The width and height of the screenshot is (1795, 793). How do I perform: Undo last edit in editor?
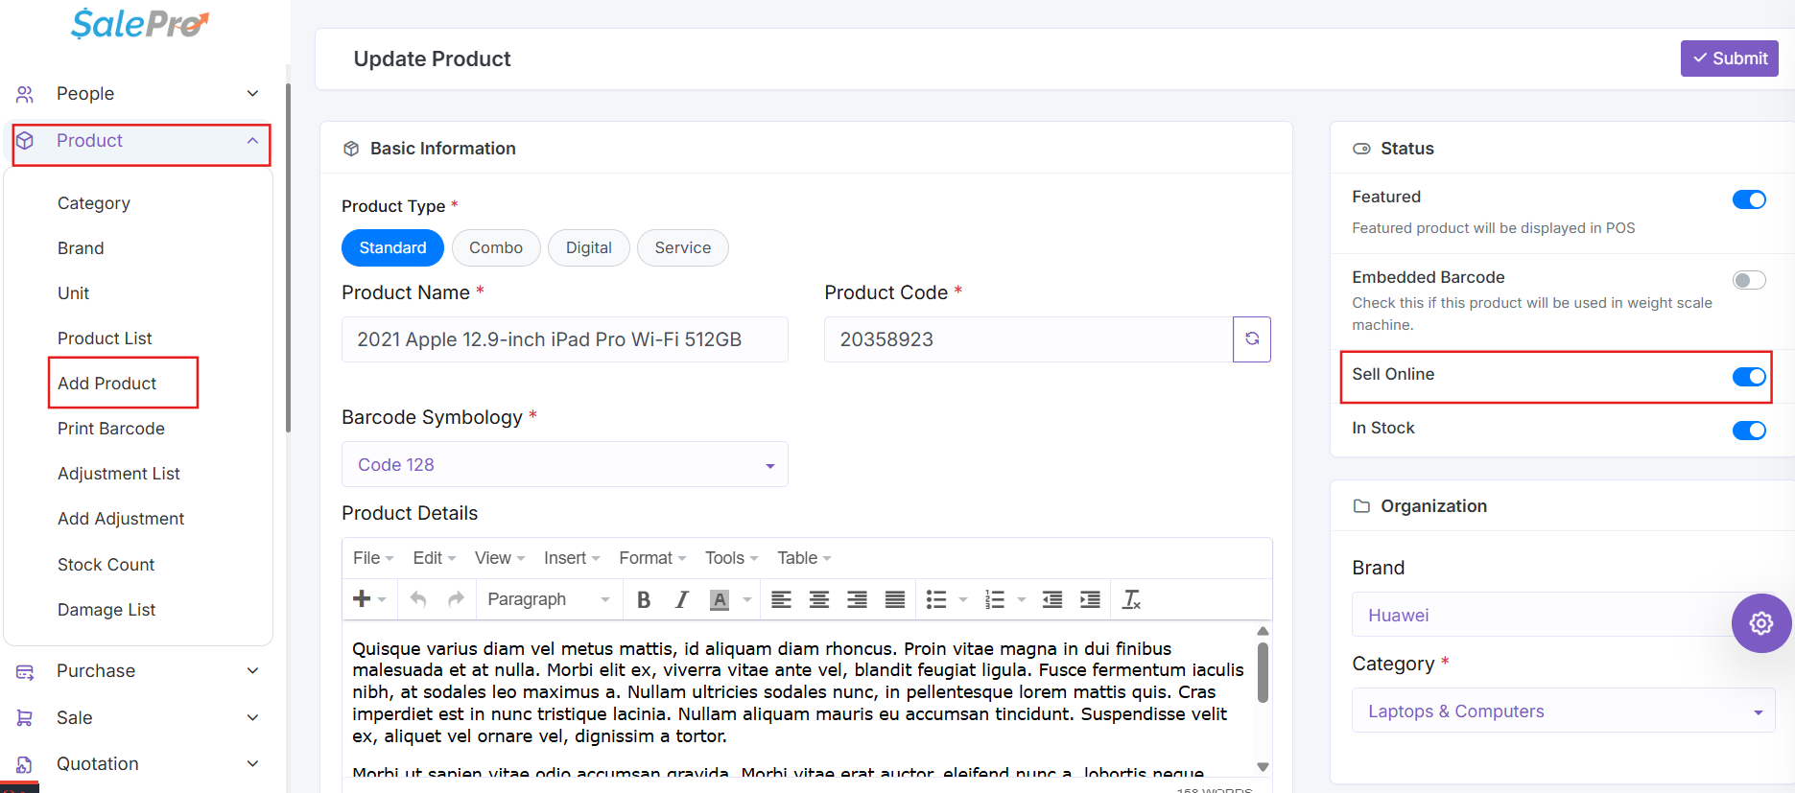pos(418,599)
